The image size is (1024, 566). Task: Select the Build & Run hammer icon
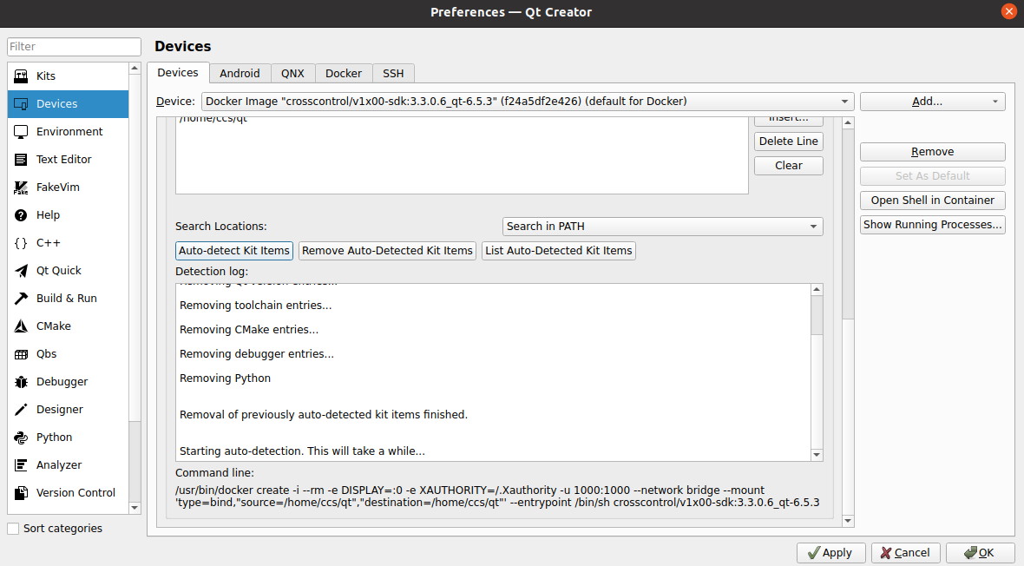point(22,299)
